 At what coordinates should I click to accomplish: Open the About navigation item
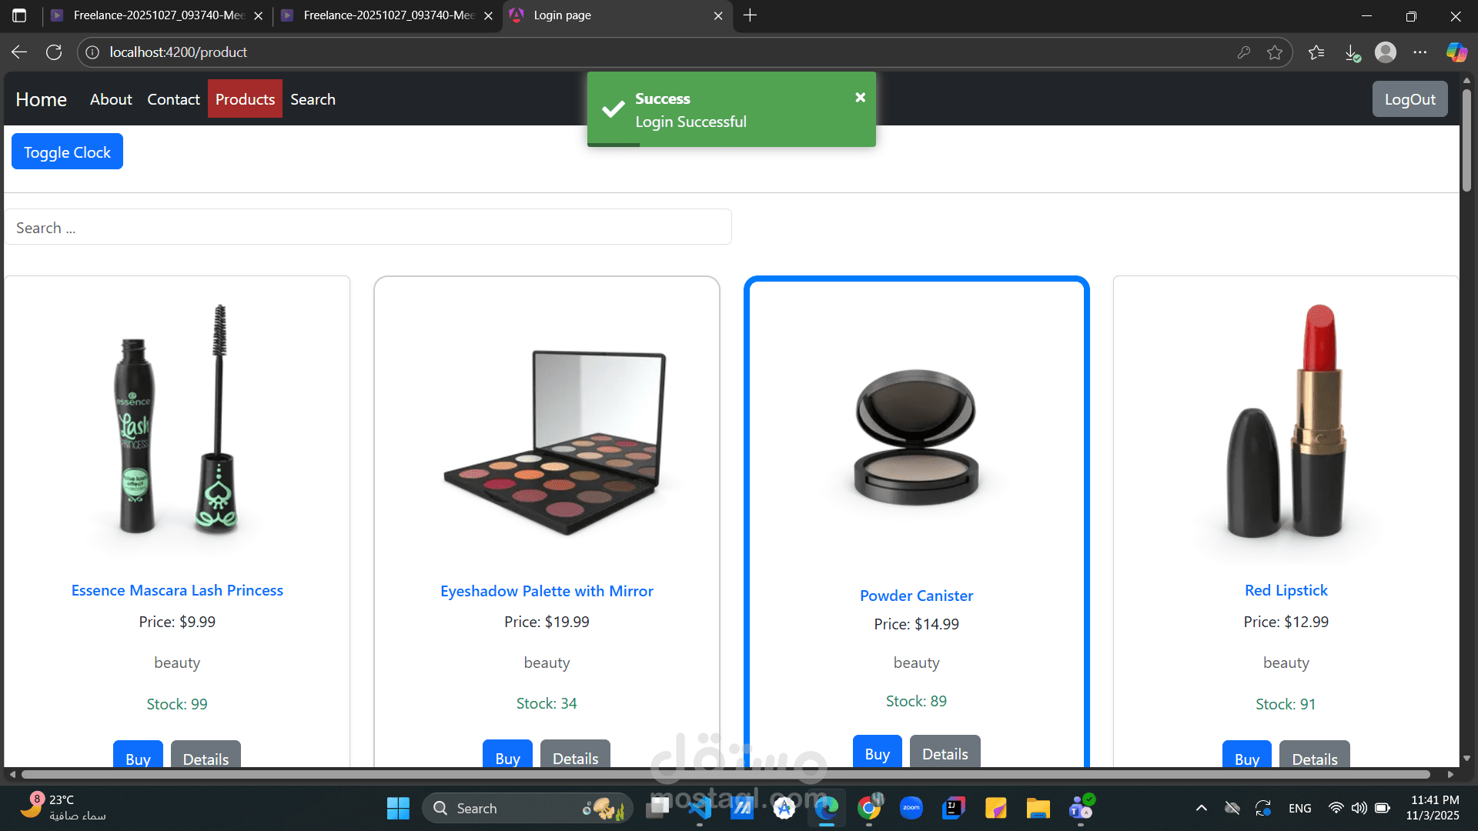(x=111, y=99)
